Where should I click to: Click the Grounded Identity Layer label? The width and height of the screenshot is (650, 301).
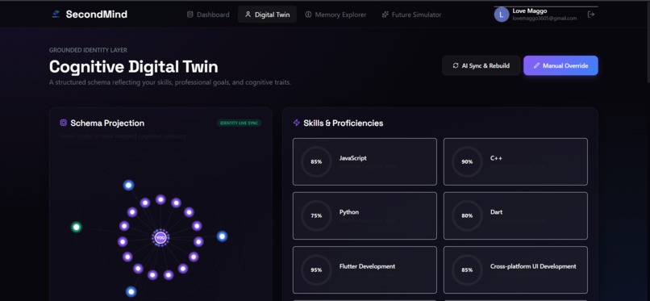pyautogui.click(x=88, y=50)
